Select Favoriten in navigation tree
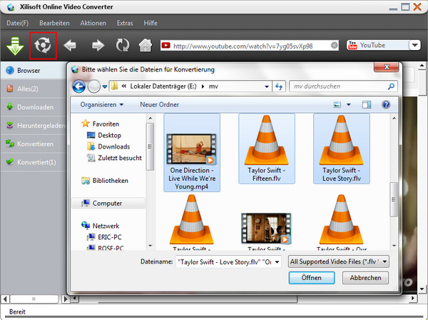428x320 pixels. point(100,124)
